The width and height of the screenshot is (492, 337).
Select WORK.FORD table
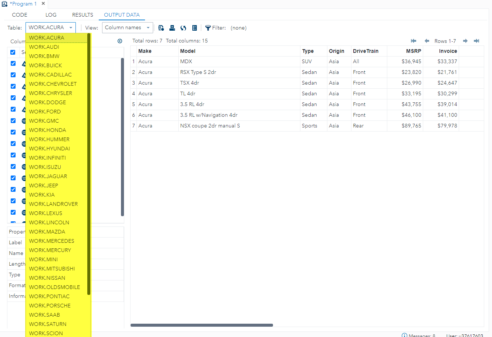[x=57, y=112]
